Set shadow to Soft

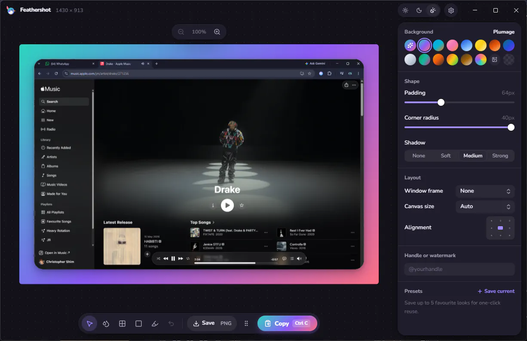[446, 156]
